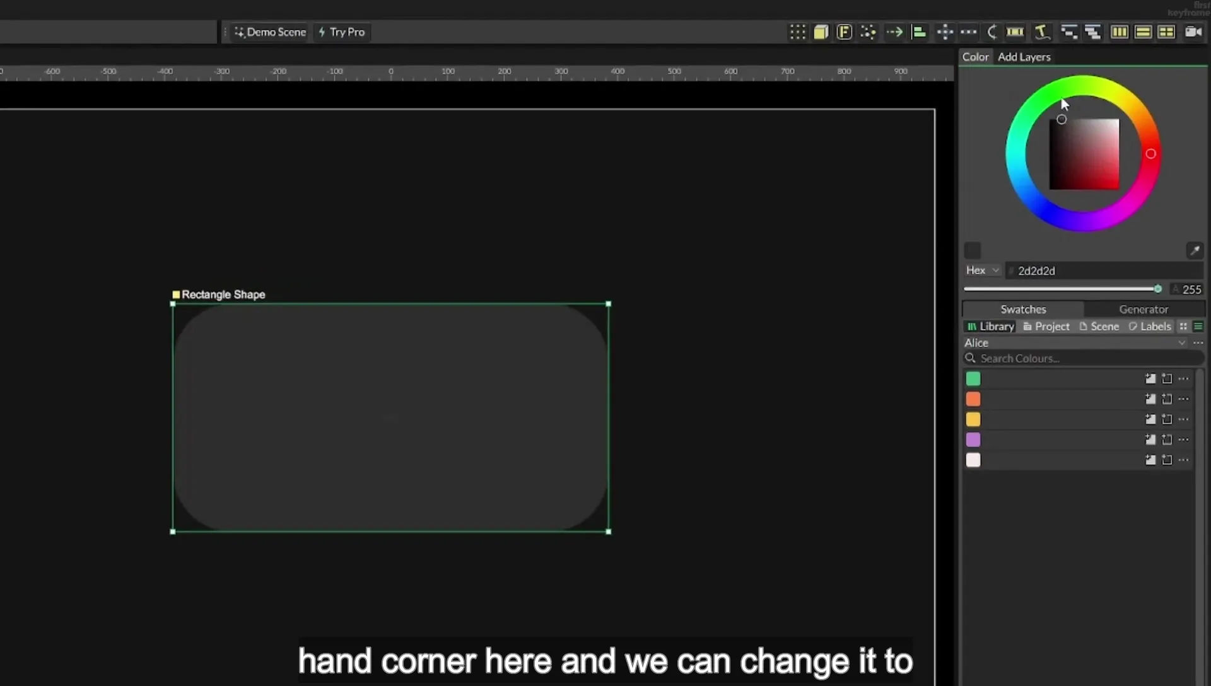Open the Demo Scene button
Image resolution: width=1211 pixels, height=686 pixels.
tap(271, 32)
